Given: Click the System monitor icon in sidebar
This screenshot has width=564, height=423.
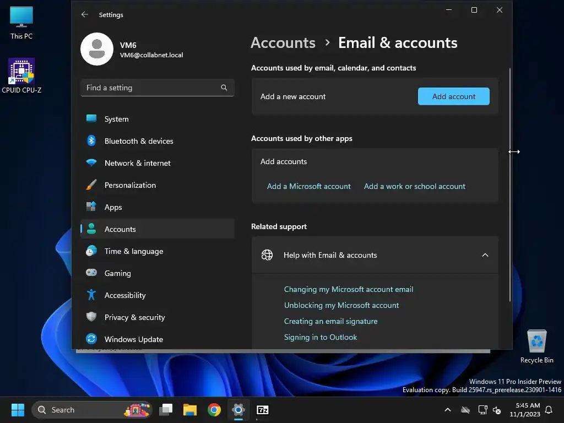Looking at the screenshot, I should [91, 119].
